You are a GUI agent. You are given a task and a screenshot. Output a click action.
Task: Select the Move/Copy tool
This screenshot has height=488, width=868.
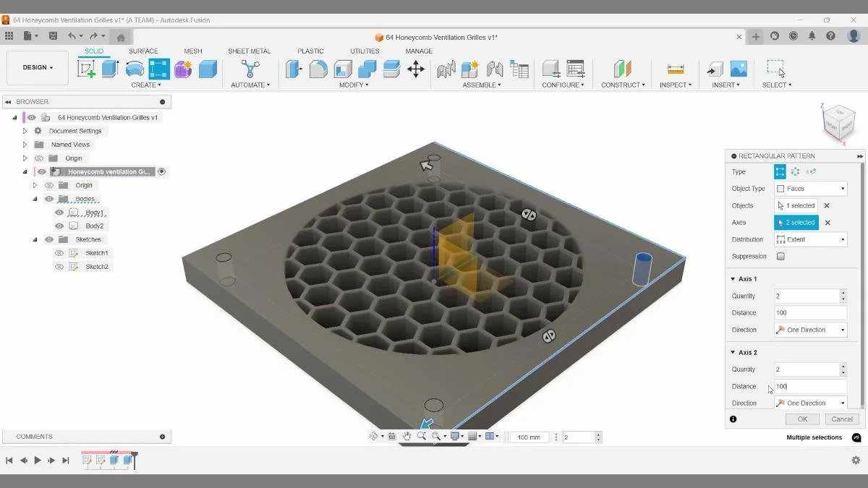[x=416, y=68]
